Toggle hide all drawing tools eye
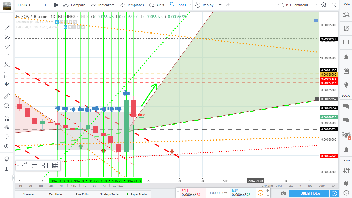This screenshot has width=352, height=198. tap(7, 146)
